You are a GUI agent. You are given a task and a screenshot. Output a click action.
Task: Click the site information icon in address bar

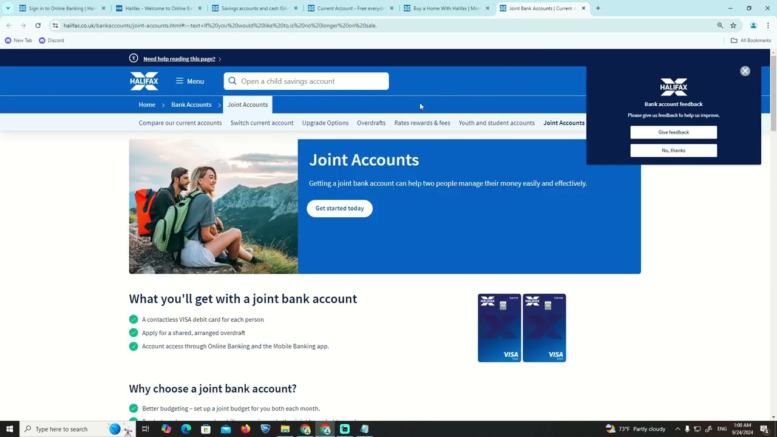[x=55, y=25]
